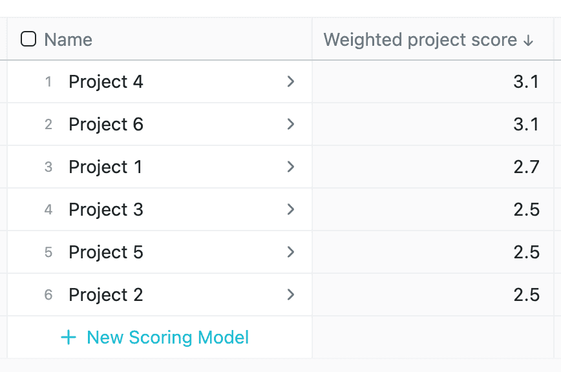Click row number 2 beside Project 6
Screen dimensions: 561x372
(48, 124)
